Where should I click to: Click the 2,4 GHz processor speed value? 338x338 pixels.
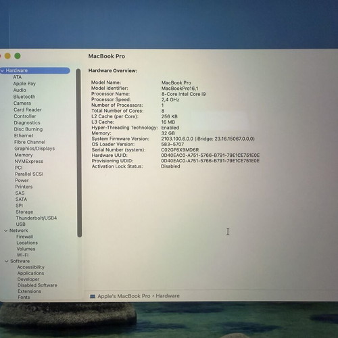(170, 99)
